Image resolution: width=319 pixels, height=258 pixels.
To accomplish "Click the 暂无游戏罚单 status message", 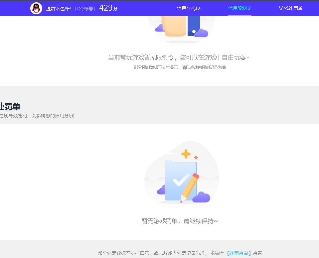I will tap(180, 221).
